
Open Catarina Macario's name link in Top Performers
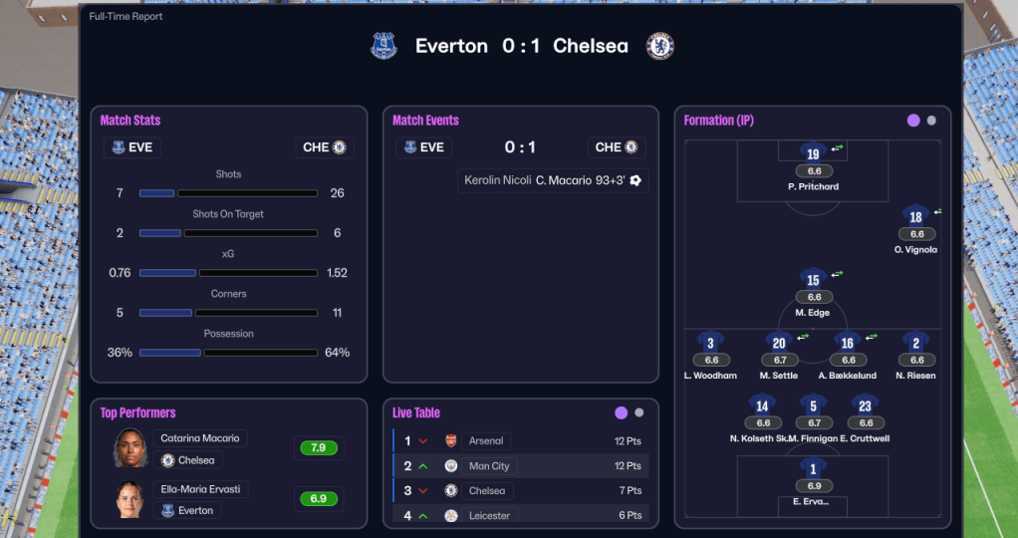point(200,438)
